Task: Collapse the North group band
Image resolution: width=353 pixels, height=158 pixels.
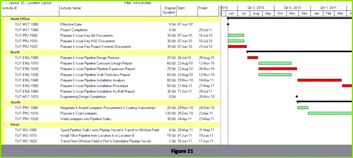Action: click(x=3, y=52)
